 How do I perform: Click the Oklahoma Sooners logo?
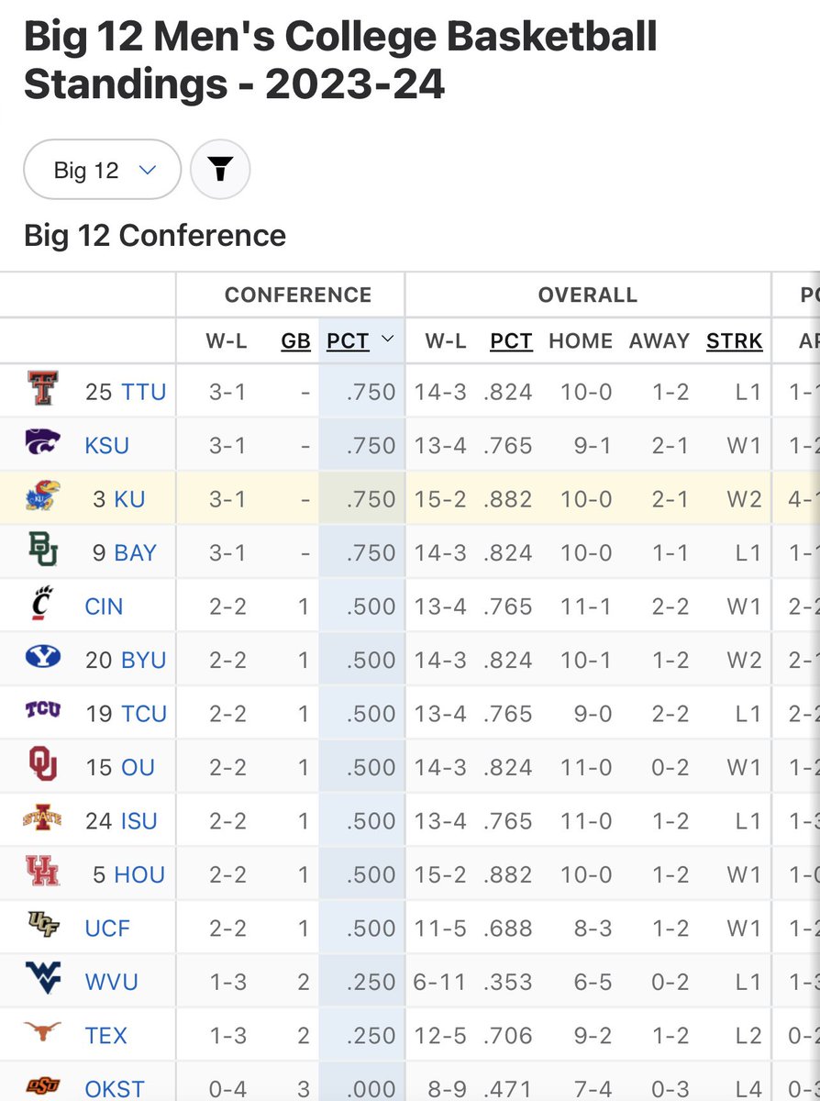tap(42, 764)
